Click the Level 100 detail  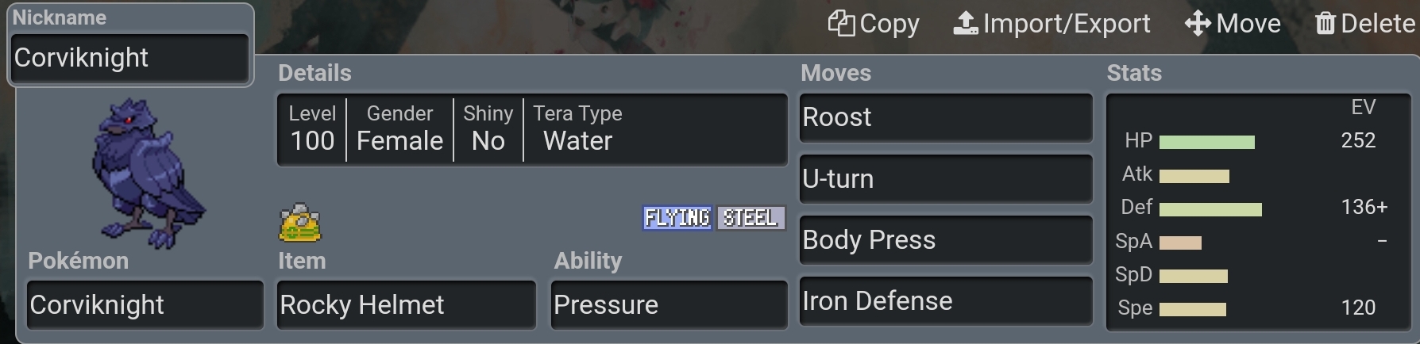coord(312,129)
